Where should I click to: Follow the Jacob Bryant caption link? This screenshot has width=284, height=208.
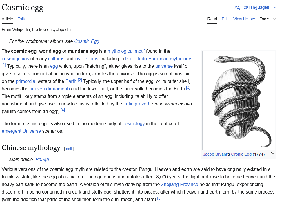(215, 154)
